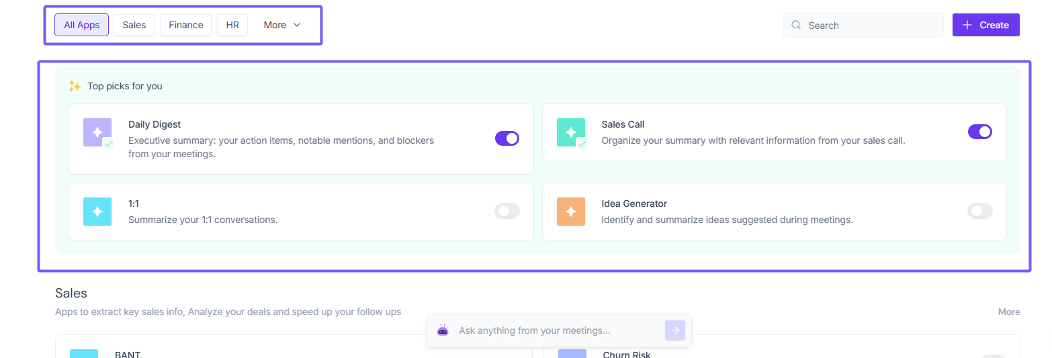
Task: Enable the 1:1 toggle
Action: tap(507, 211)
